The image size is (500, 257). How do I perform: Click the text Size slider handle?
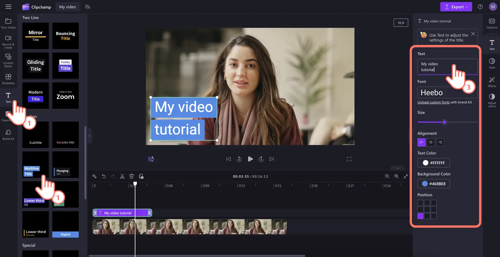tap(444, 122)
